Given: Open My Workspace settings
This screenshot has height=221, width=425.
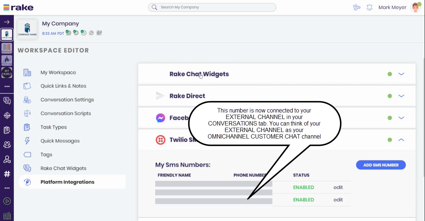Looking at the screenshot, I should pyautogui.click(x=58, y=72).
